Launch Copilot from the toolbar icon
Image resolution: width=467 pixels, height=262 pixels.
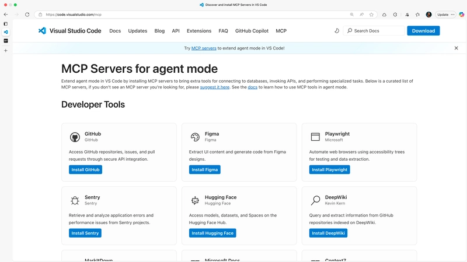(x=461, y=15)
